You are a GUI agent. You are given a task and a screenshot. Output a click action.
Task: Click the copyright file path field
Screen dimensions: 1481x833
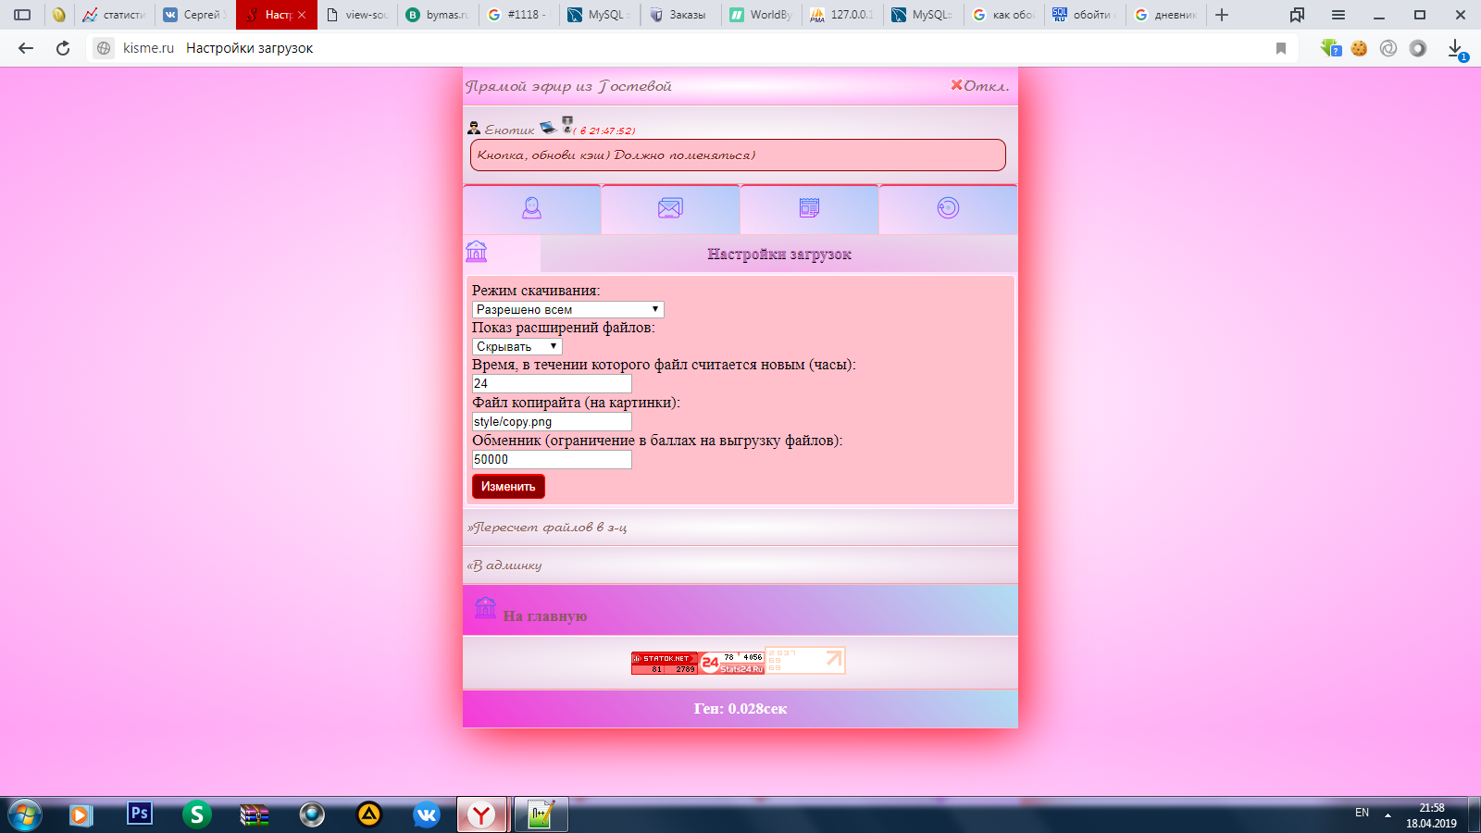coord(552,421)
